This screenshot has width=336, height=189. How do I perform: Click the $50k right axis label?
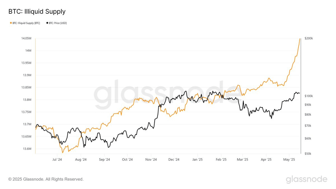(308, 154)
